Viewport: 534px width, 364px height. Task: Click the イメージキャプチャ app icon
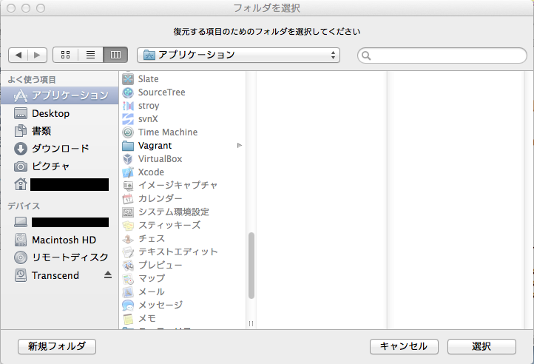128,186
